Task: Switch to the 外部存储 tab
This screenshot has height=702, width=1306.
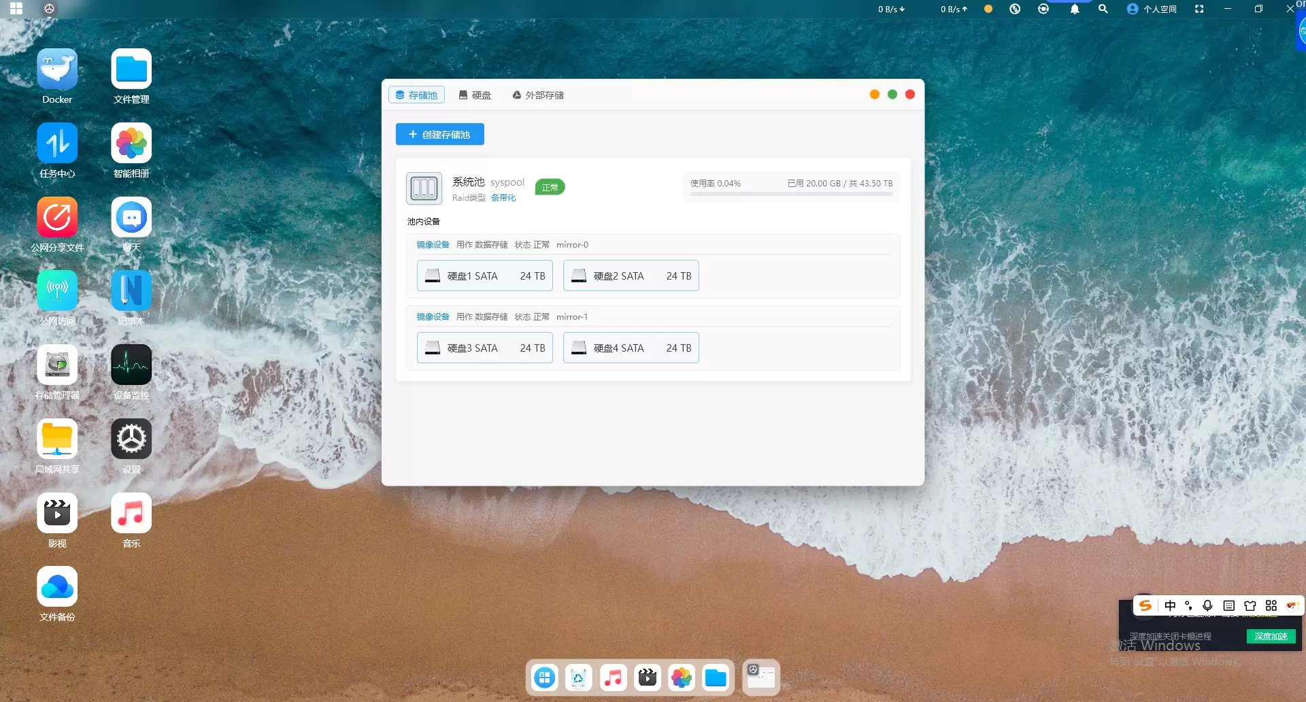Action: (538, 95)
